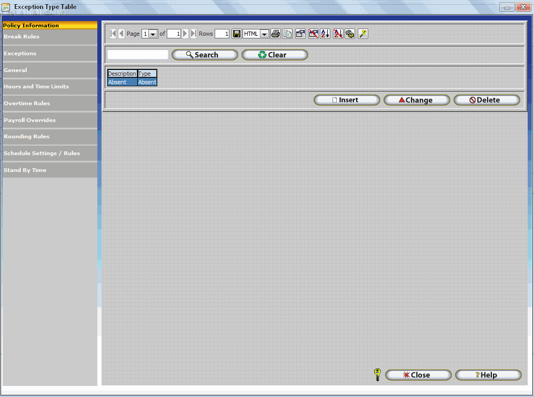Click the printer icon in toolbar
The height and width of the screenshot is (397, 534).
click(x=276, y=34)
